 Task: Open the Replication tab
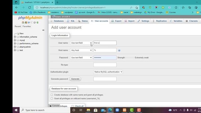click(x=160, y=21)
